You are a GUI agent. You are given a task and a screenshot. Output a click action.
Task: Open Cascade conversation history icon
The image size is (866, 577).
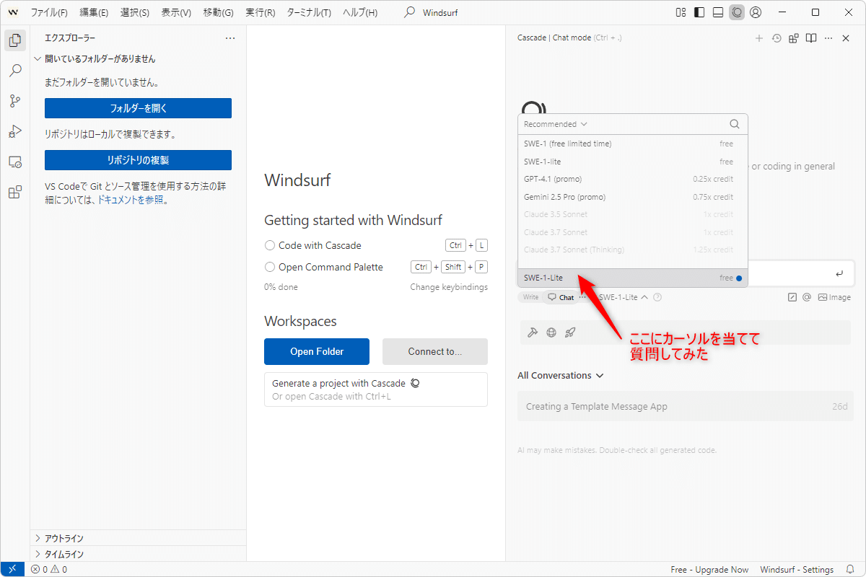tap(777, 38)
